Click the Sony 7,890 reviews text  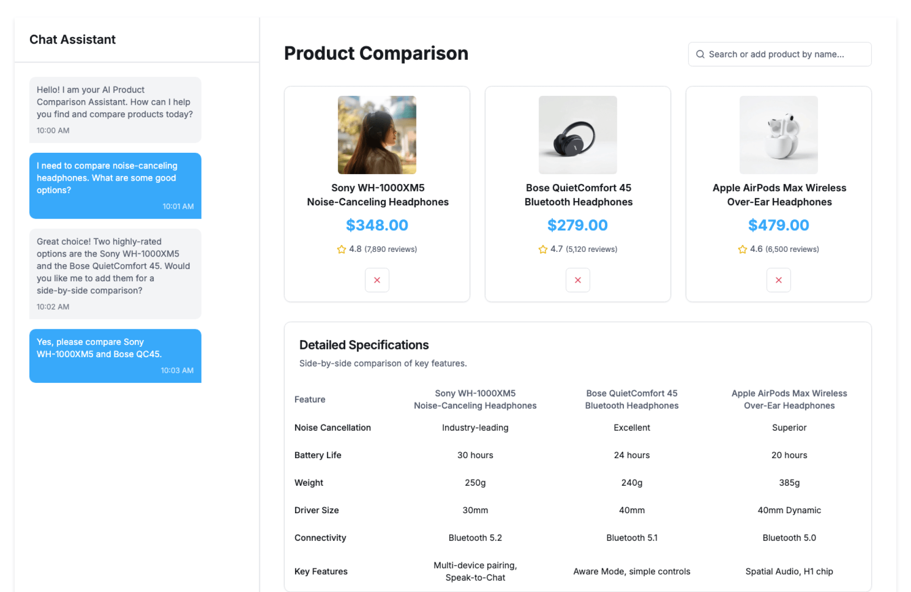pos(390,250)
